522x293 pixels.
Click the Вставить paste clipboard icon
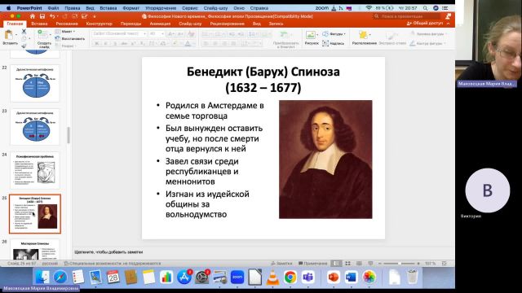(9, 34)
